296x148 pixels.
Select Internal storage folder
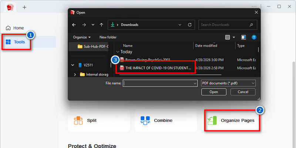pyautogui.click(x=94, y=75)
